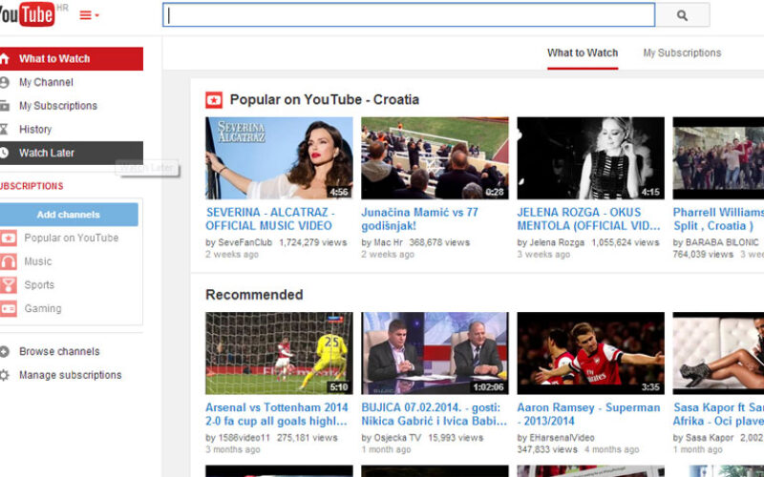Click the My Channel person icon
The height and width of the screenshot is (477, 764).
pyautogui.click(x=5, y=83)
